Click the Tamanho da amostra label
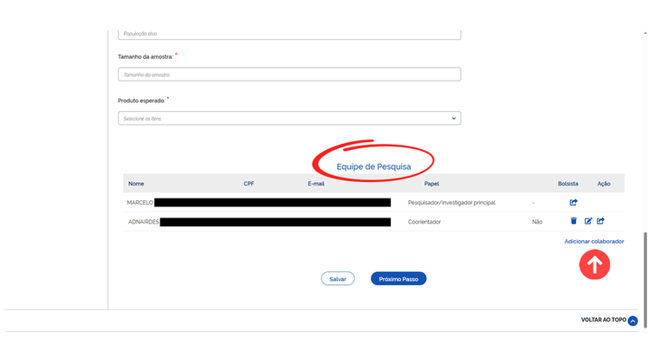The image size is (648, 364). click(145, 56)
